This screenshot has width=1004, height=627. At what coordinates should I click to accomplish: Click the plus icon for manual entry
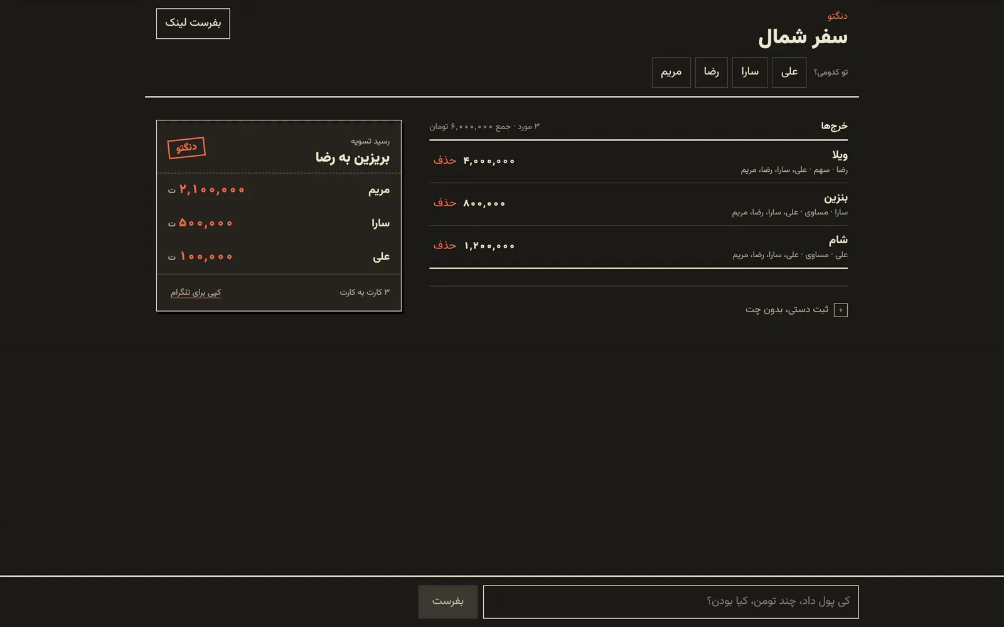(841, 310)
